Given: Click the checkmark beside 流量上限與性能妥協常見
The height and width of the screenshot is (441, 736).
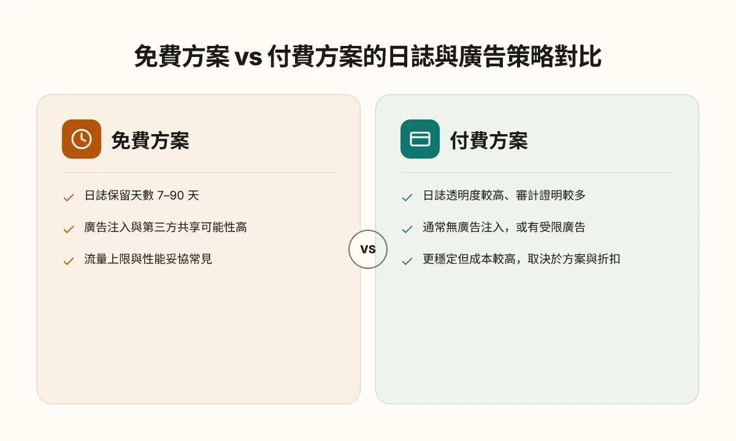Looking at the screenshot, I should pos(69,261).
